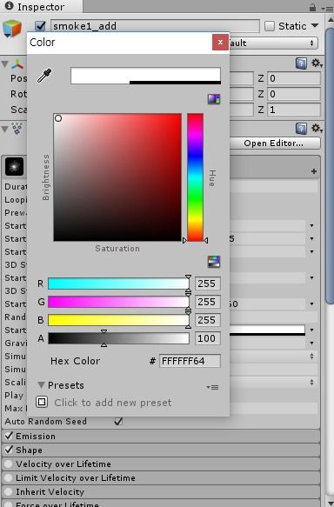
Task: Edit the Hex Color field FFFFFF64
Action: tap(190, 361)
